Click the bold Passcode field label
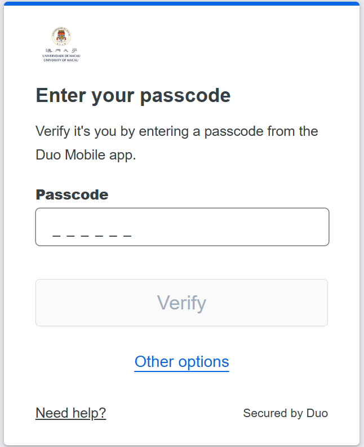364x447 pixels. [x=72, y=194]
